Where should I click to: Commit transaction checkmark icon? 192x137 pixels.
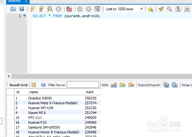80,9
